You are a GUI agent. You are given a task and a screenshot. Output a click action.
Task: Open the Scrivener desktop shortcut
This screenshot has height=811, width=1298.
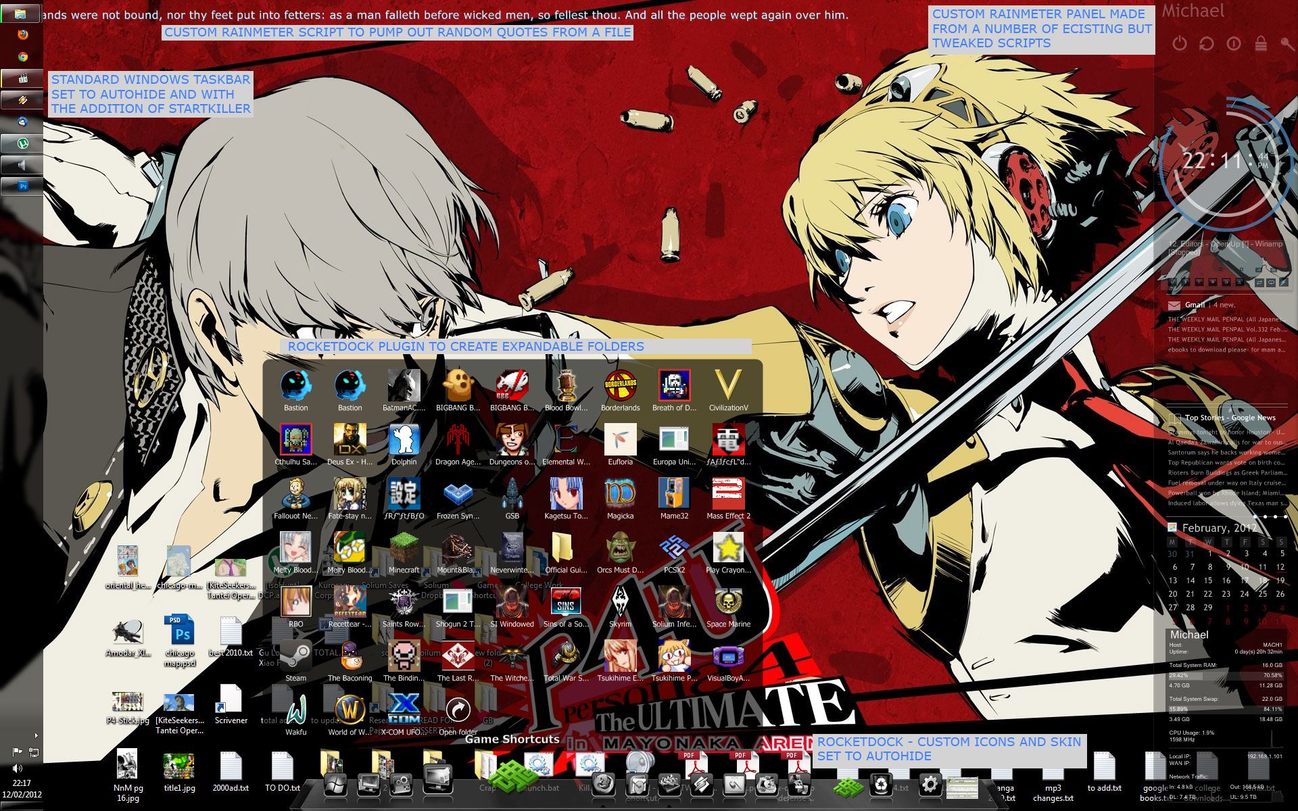tap(231, 704)
